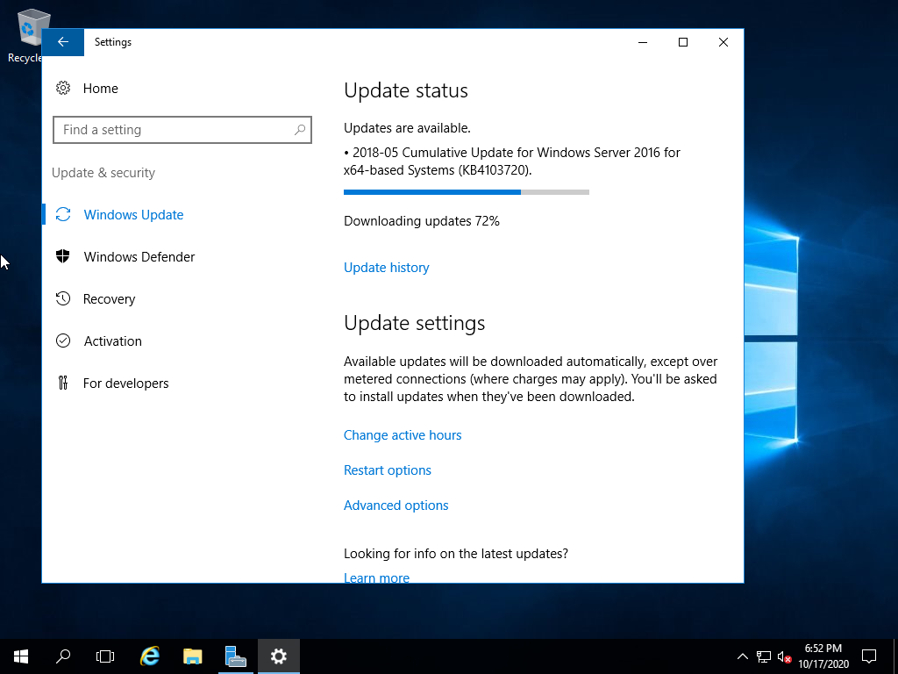Close the Settings window

point(723,42)
